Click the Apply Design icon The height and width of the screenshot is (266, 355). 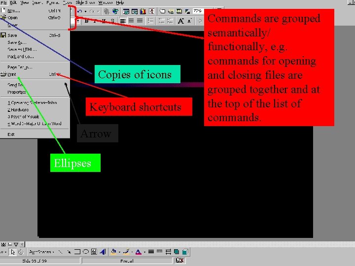click(179, 11)
